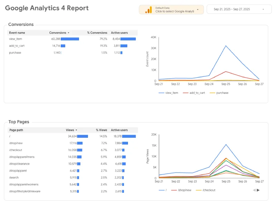Click the Google Analytics bar chart icon
Viewport: 276px width, 203px height.
pyautogui.click(x=148, y=10)
